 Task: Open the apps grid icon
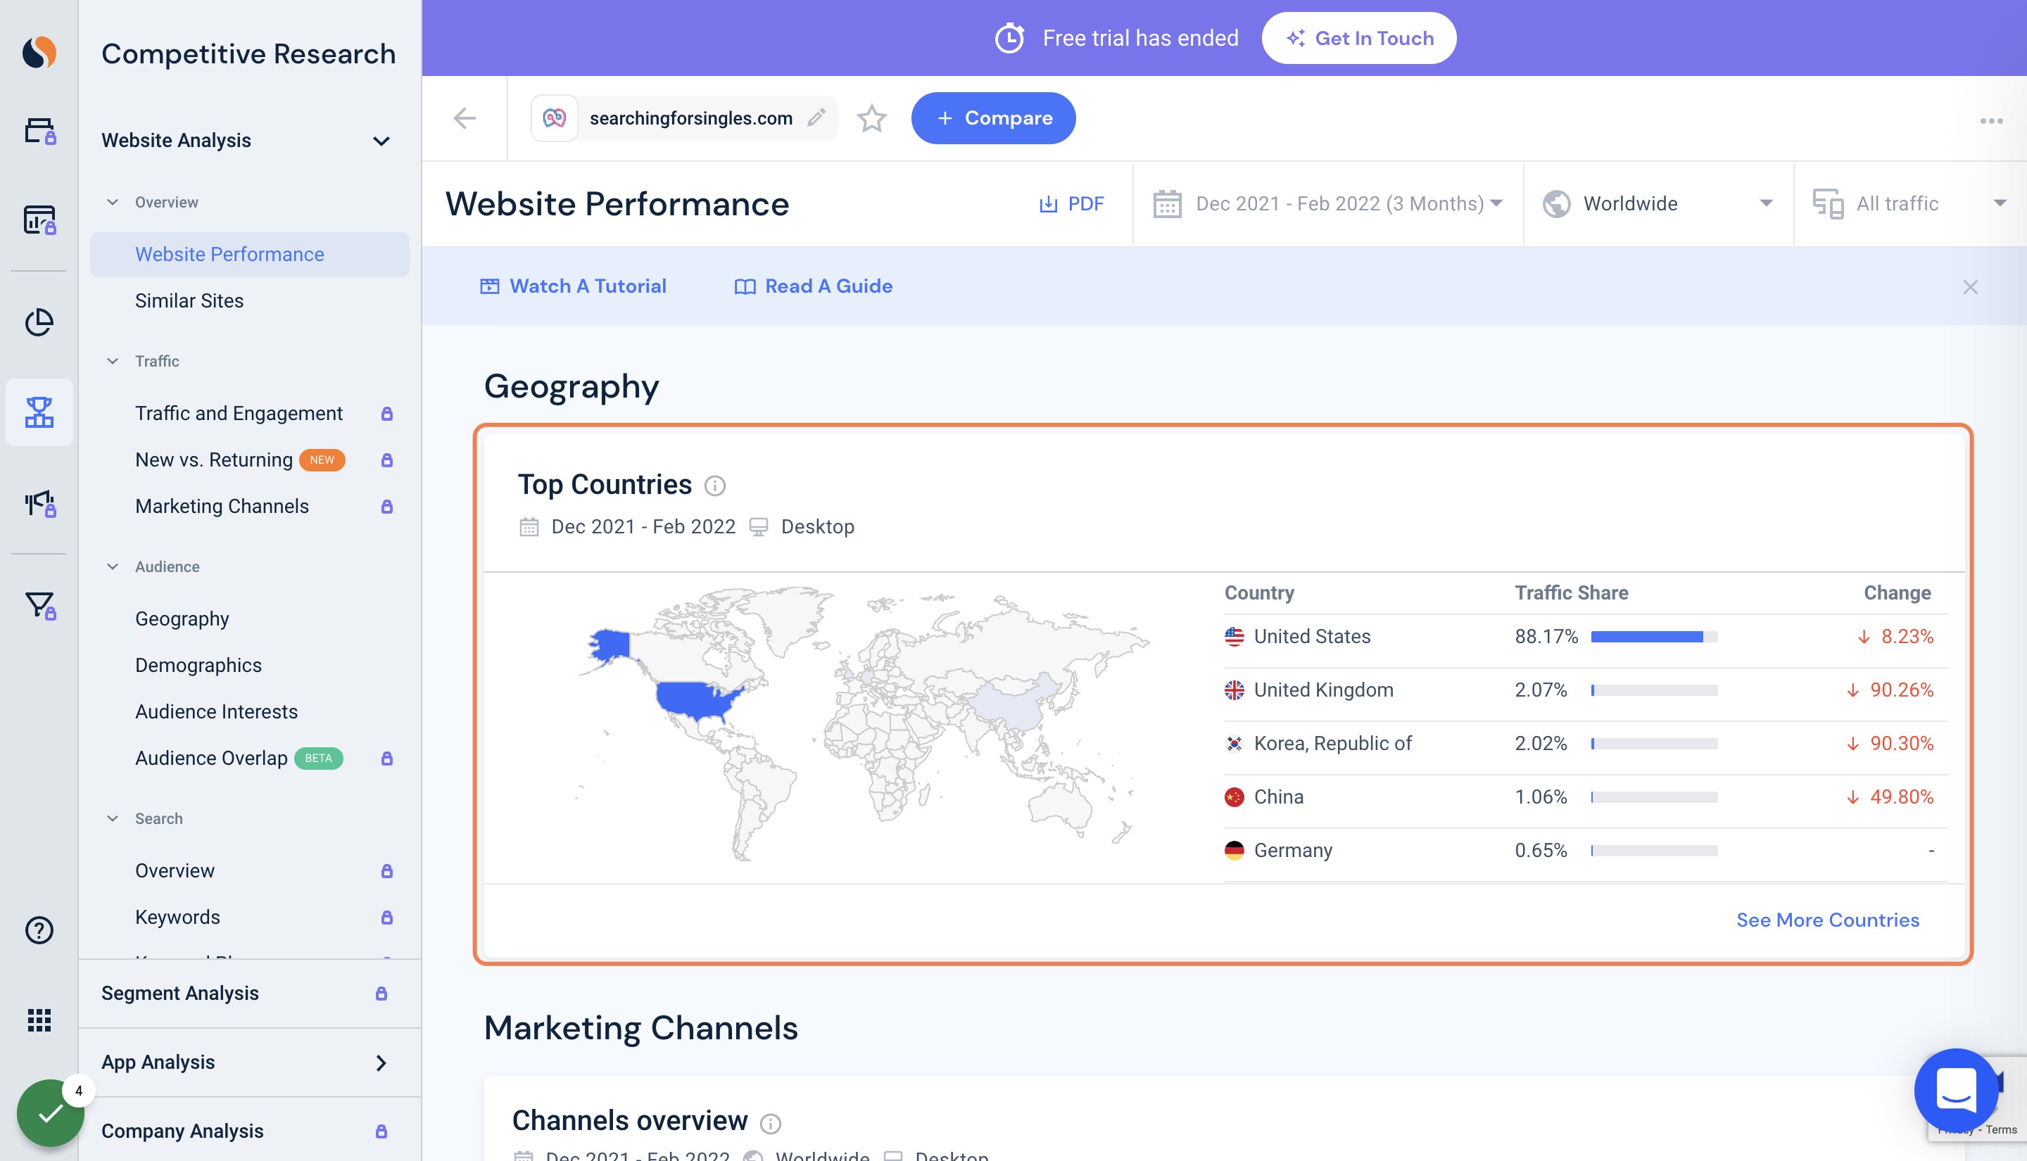click(x=38, y=1020)
